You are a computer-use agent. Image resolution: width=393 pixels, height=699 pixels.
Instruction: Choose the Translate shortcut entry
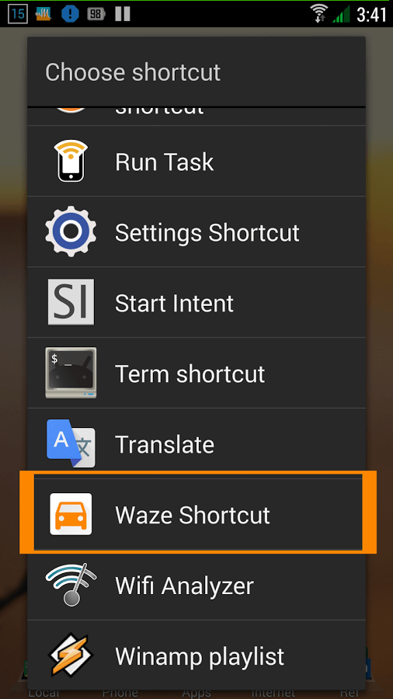point(196,443)
